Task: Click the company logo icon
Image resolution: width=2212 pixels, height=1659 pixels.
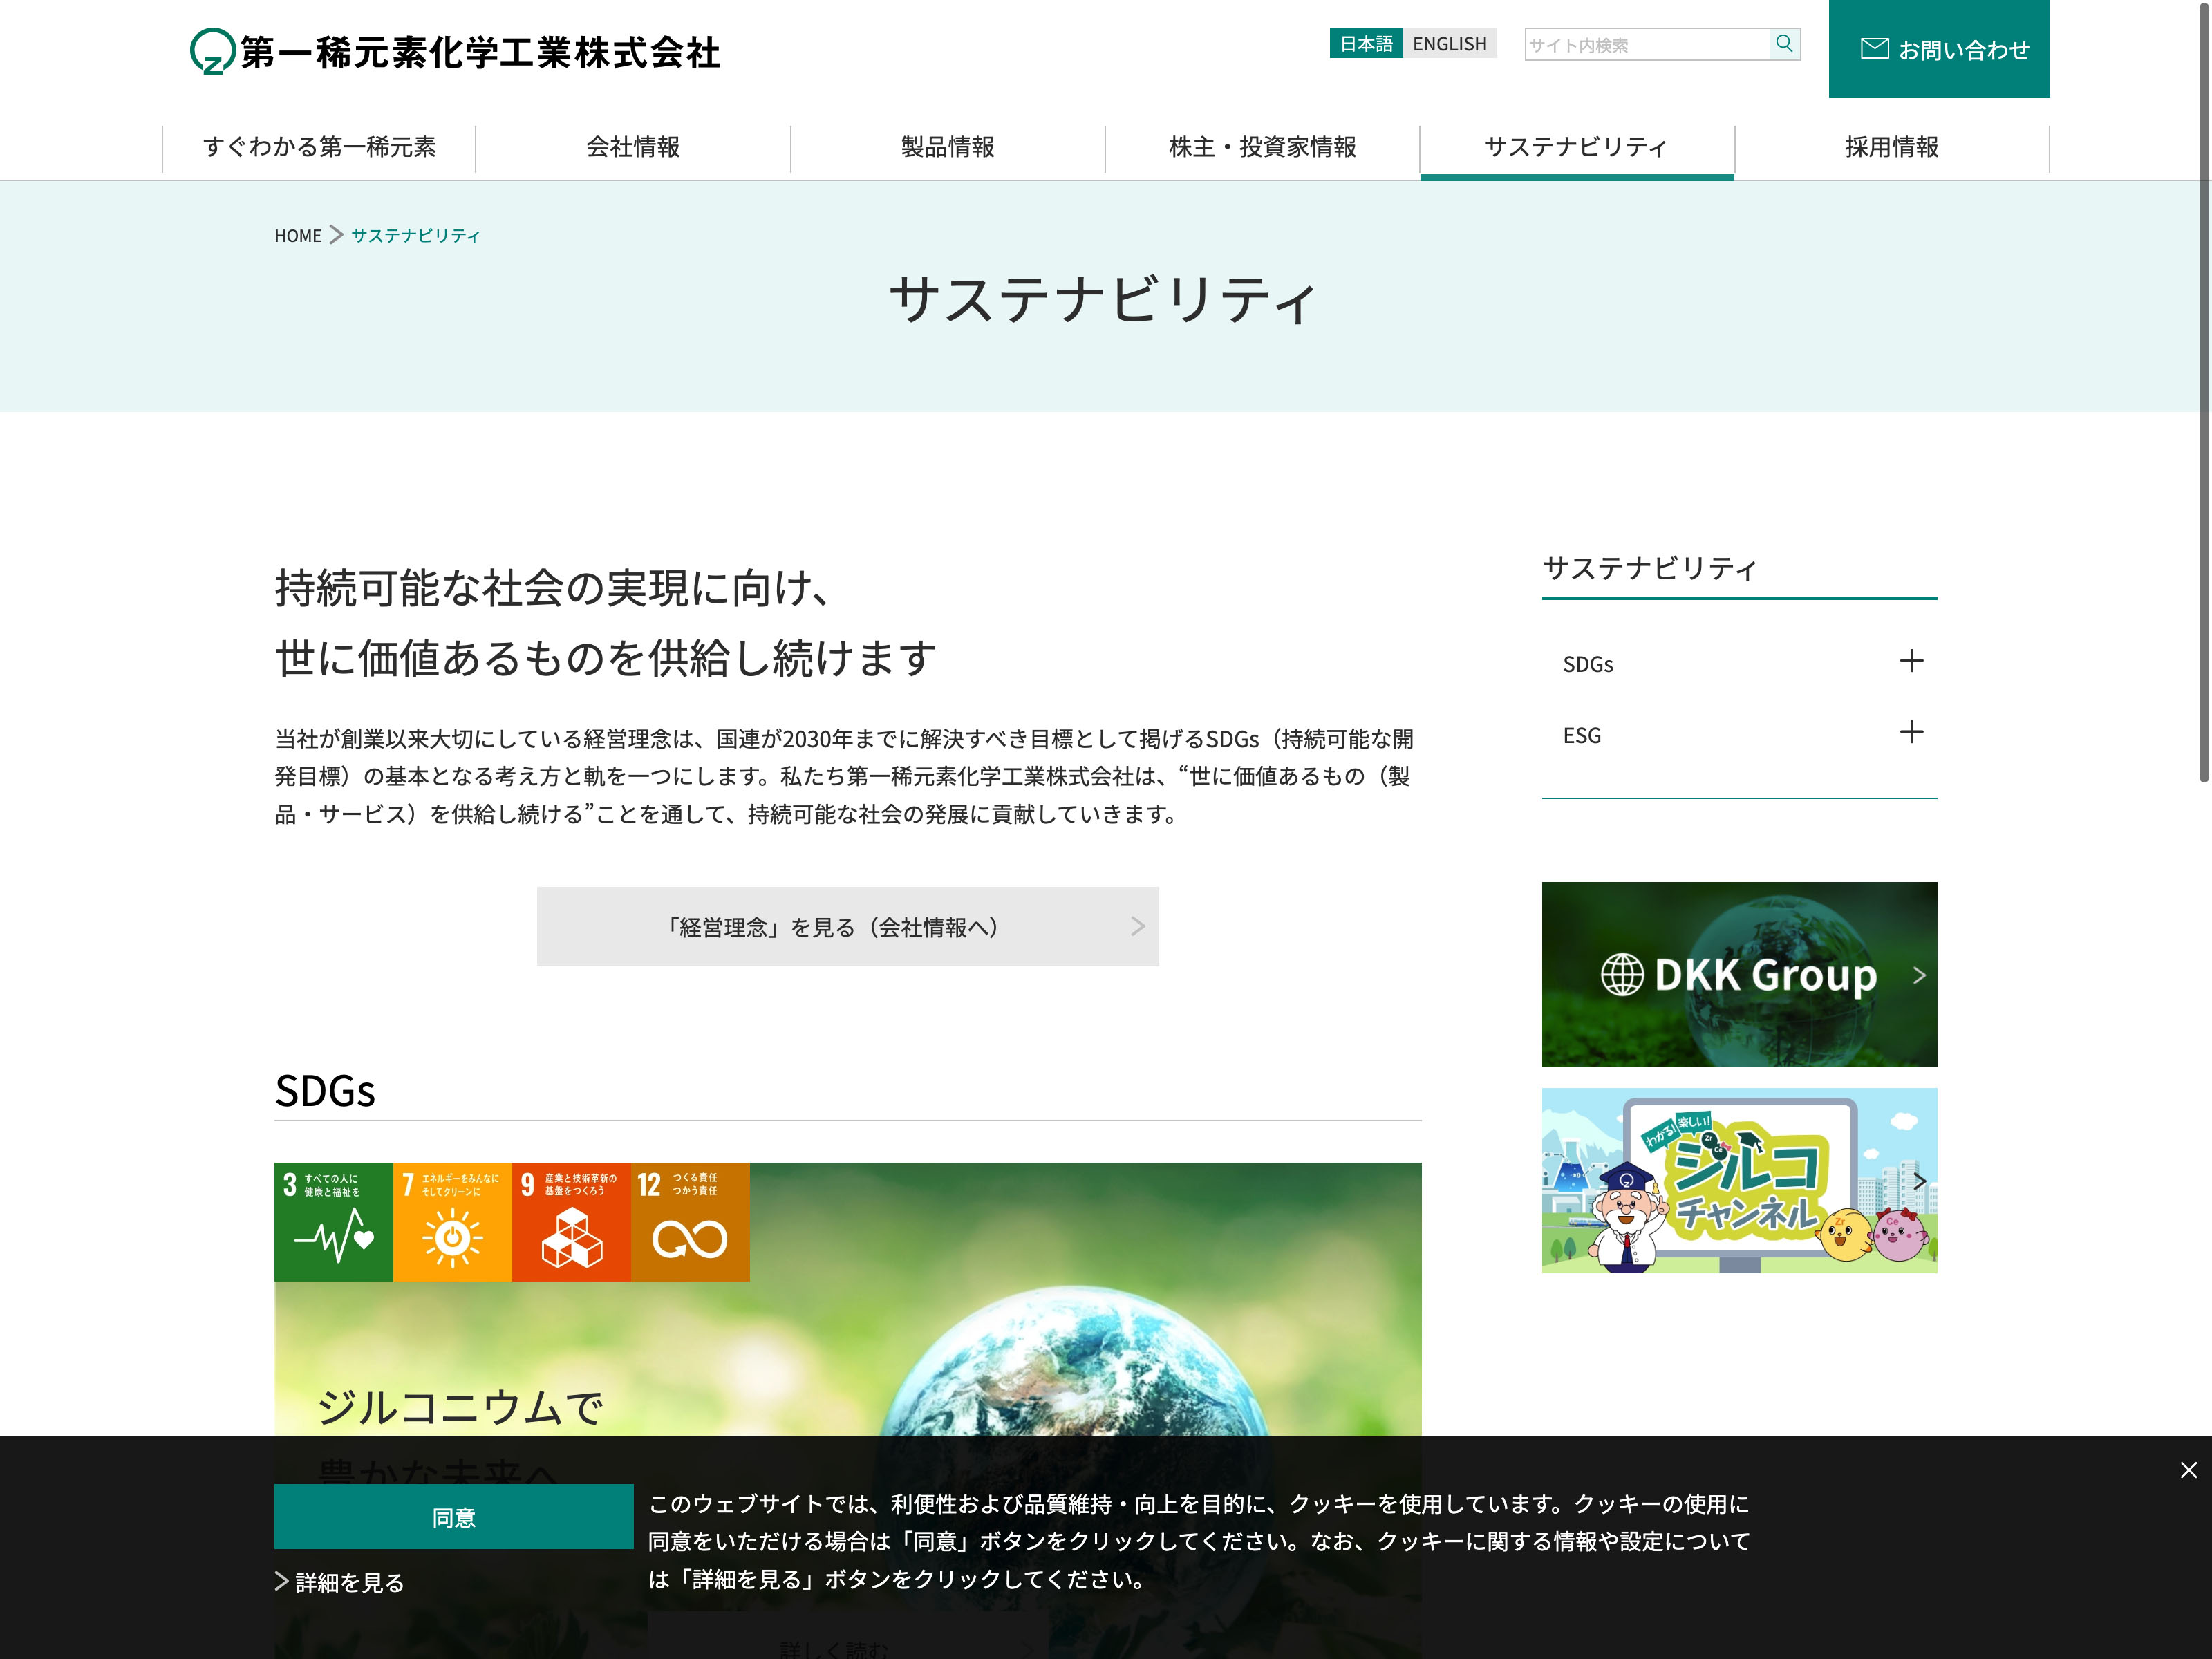Action: coord(212,51)
